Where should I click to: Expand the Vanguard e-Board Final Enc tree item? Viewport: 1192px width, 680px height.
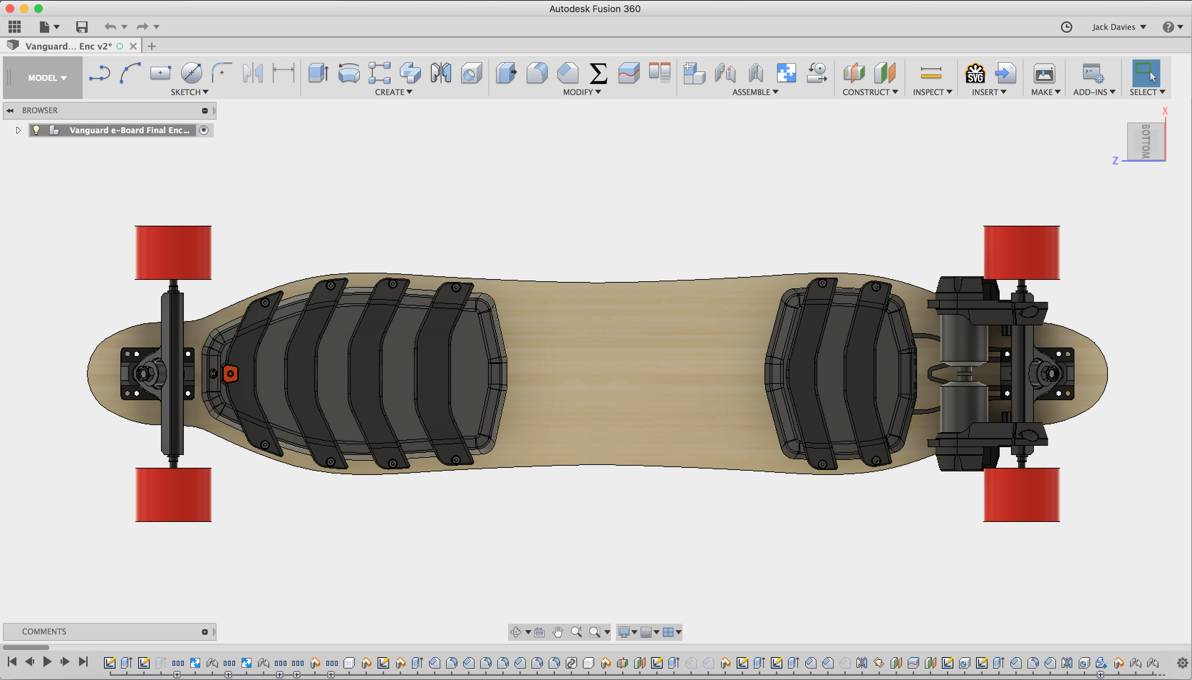pyautogui.click(x=18, y=130)
